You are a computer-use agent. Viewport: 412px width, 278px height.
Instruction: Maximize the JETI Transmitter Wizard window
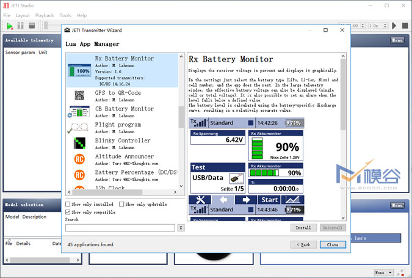(325, 30)
